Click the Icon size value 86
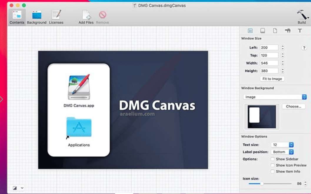Image resolution: width=311 pixels, height=194 pixels. click(x=299, y=184)
